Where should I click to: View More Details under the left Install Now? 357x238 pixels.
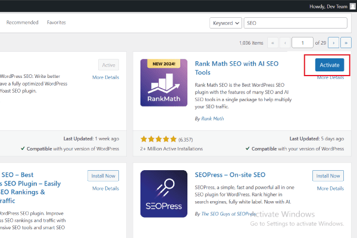tap(106, 189)
